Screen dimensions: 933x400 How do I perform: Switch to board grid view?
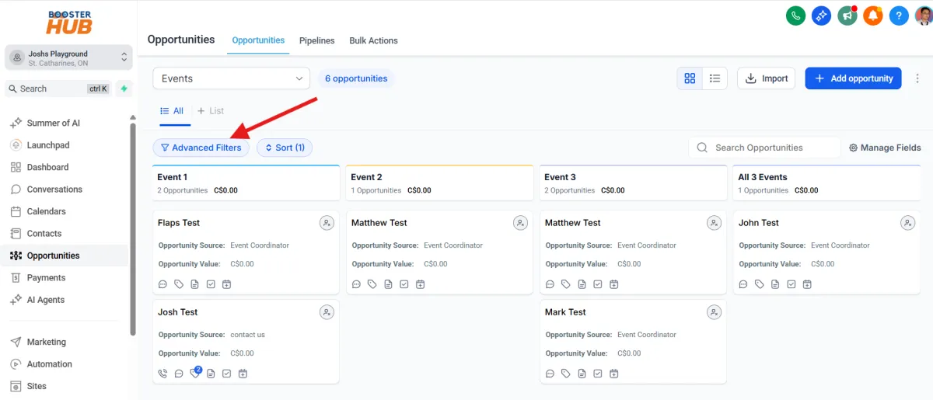point(690,78)
